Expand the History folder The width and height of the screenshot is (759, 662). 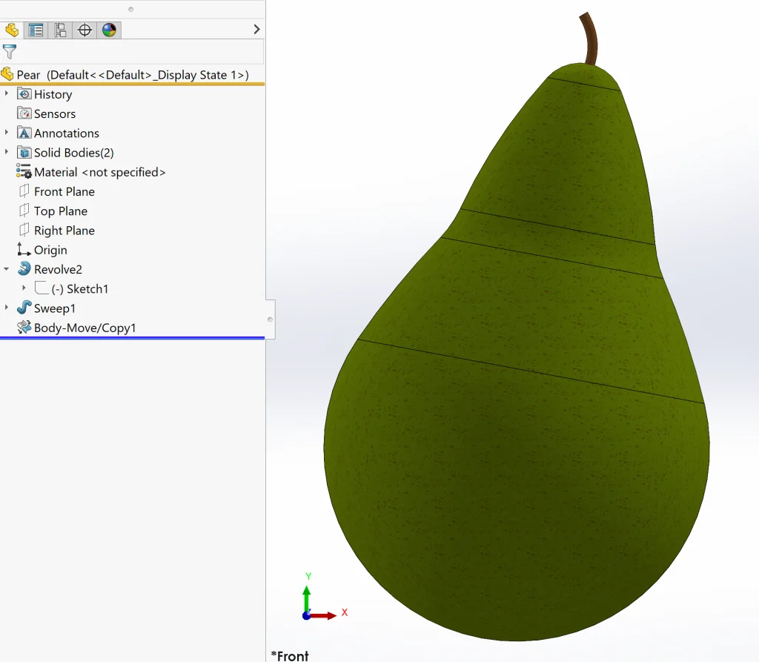(x=7, y=94)
